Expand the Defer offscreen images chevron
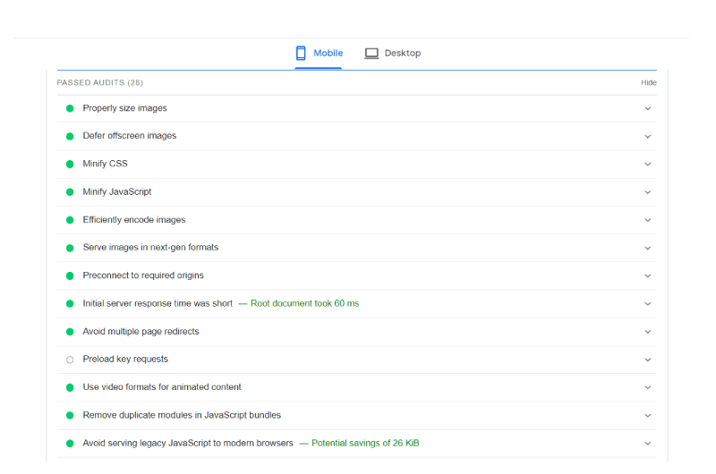Screen dimensions: 716x474 click(647, 137)
